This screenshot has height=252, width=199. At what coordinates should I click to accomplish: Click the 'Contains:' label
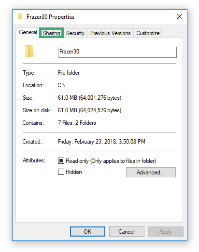(33, 123)
